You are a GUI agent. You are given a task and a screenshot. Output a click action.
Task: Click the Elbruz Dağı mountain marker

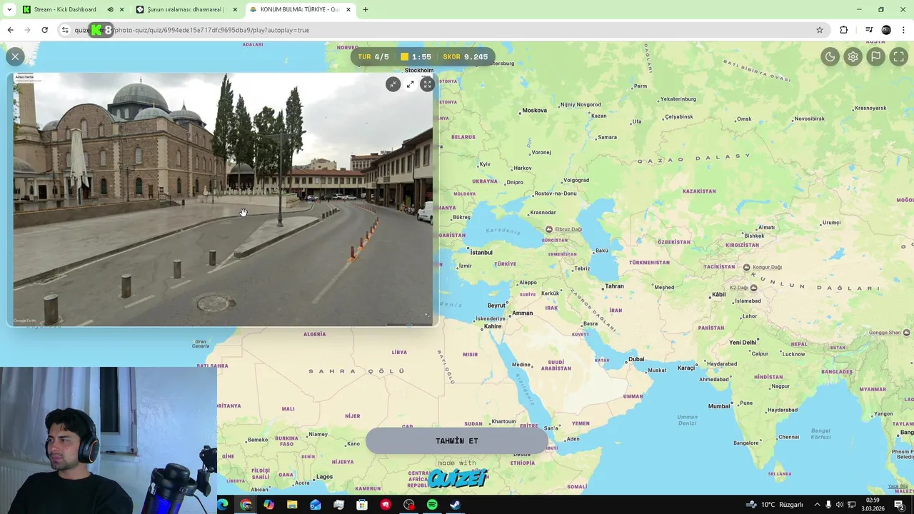click(548, 229)
